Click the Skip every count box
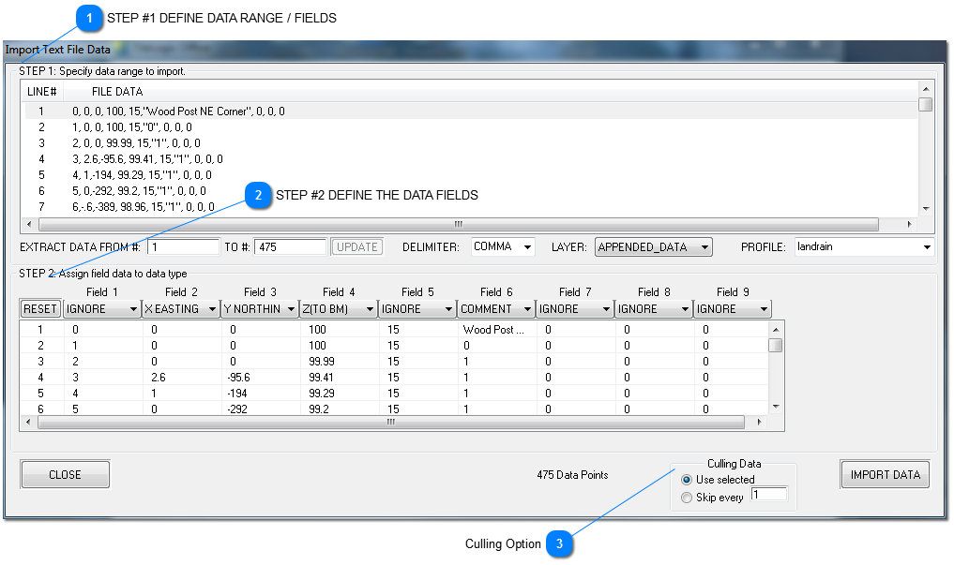 tap(768, 496)
